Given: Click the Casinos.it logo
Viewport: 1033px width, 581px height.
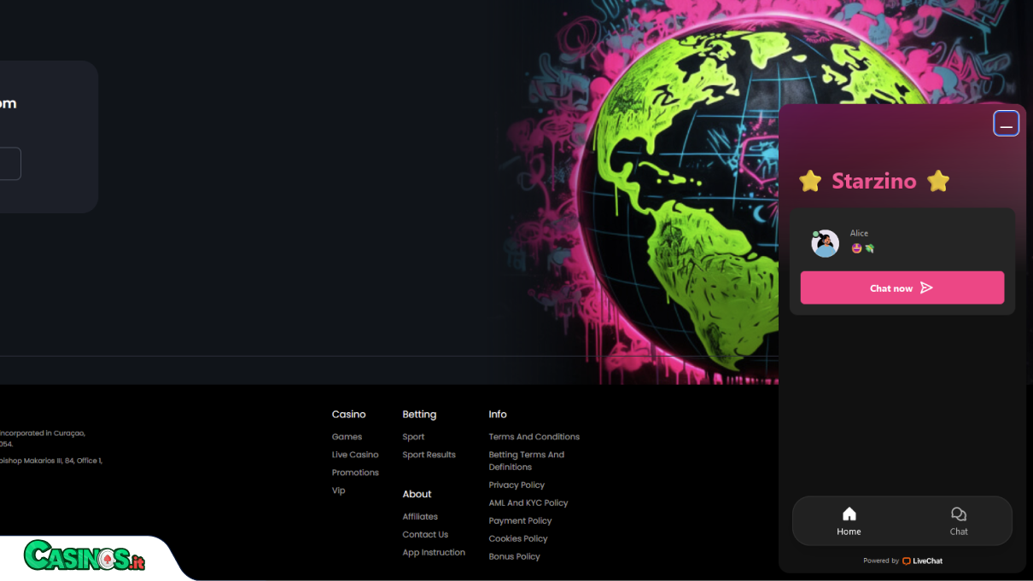Looking at the screenshot, I should pyautogui.click(x=85, y=557).
